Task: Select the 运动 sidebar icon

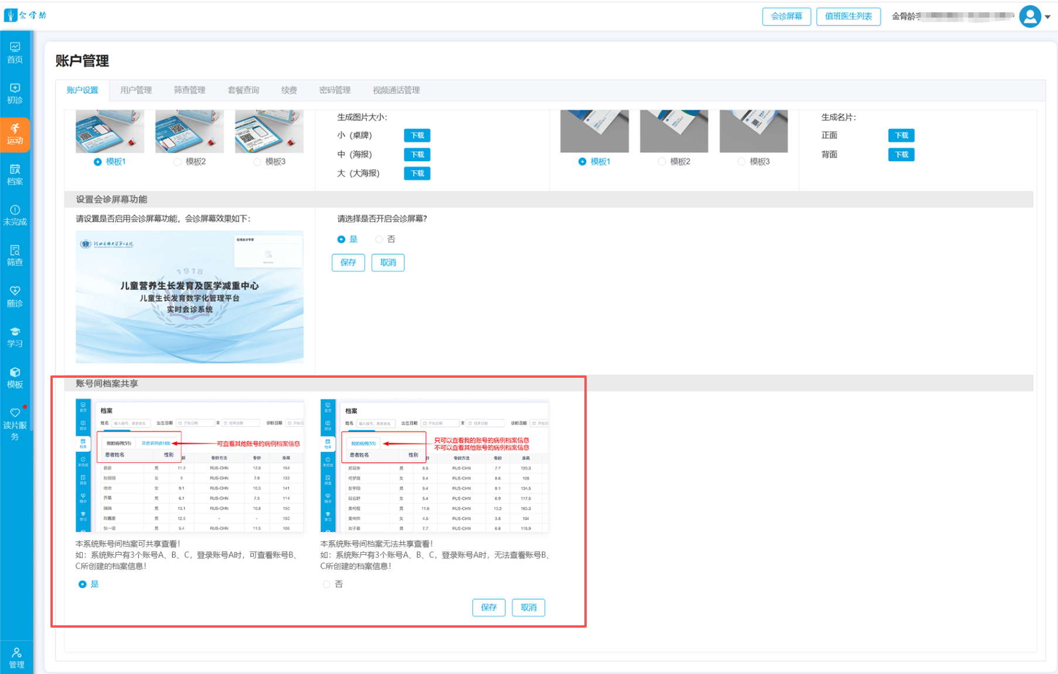Action: [15, 134]
